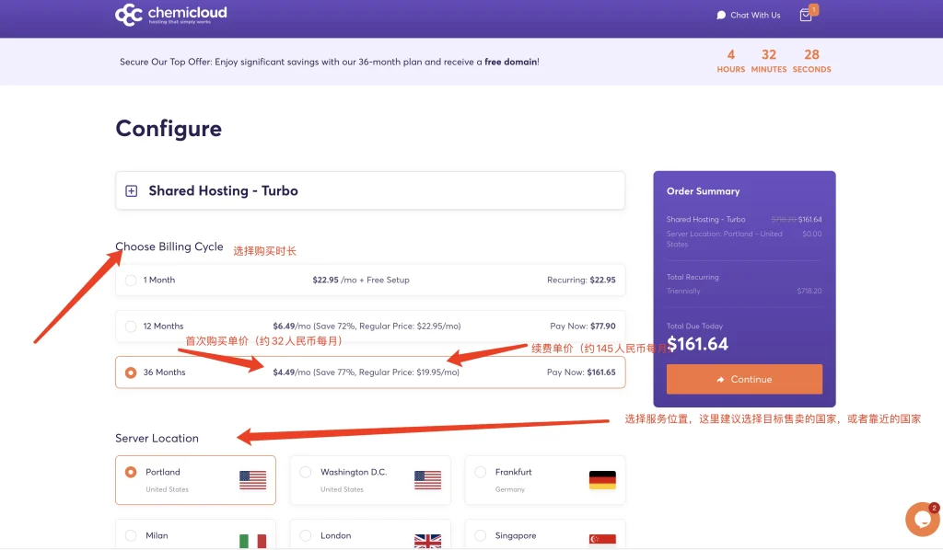Click the Order Summary heading
The width and height of the screenshot is (943, 550).
click(703, 191)
